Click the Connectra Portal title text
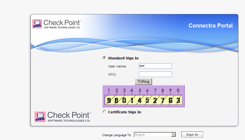The height and width of the screenshot is (140, 245). [210, 26]
